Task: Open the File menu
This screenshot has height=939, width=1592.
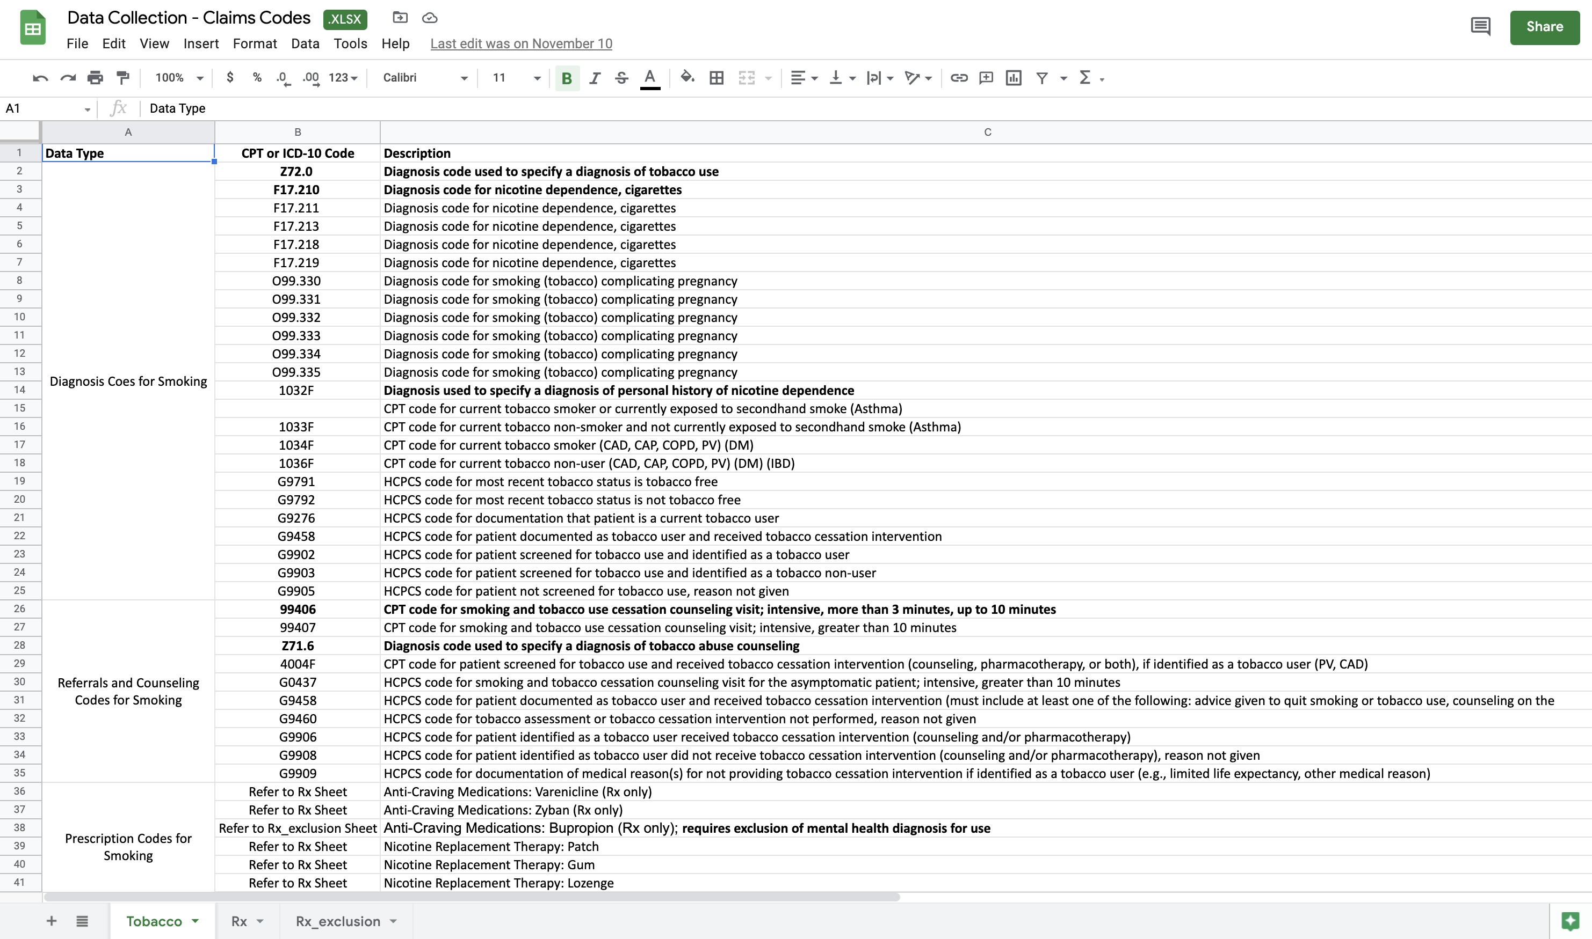Action: click(77, 43)
